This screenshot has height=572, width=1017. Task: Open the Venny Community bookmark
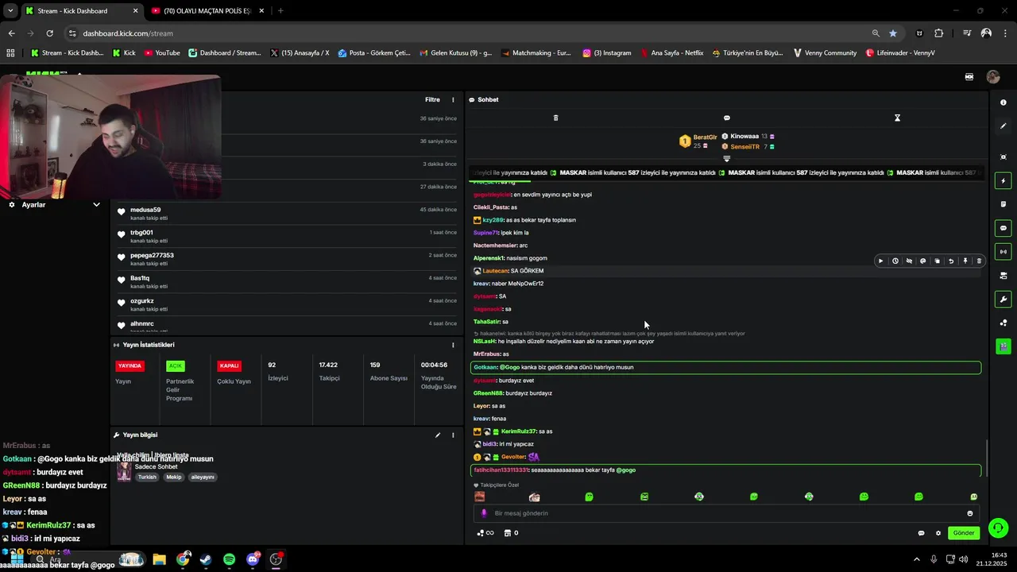pos(825,53)
